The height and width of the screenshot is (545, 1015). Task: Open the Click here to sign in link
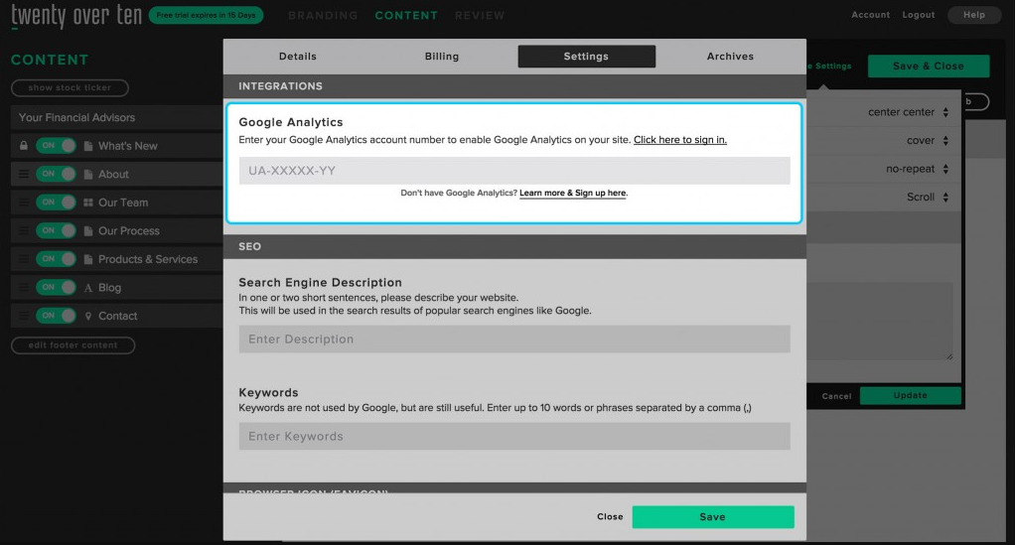click(x=680, y=140)
